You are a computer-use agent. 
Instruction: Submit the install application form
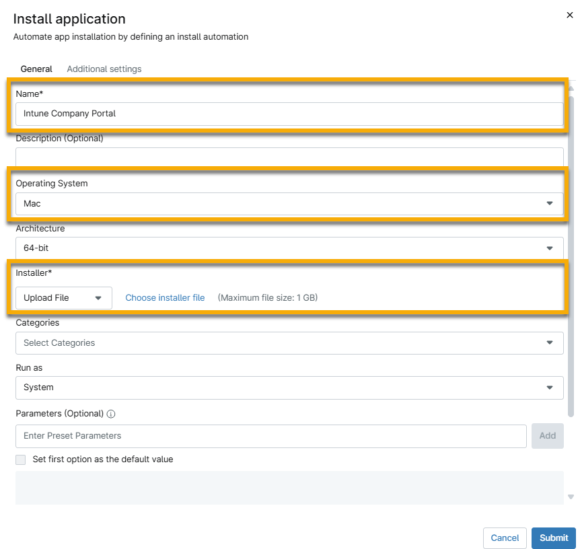[x=553, y=538]
